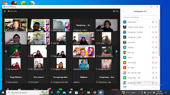Go to previous gallery page arrow
The height and width of the screenshot is (95, 170).
point(6,51)
